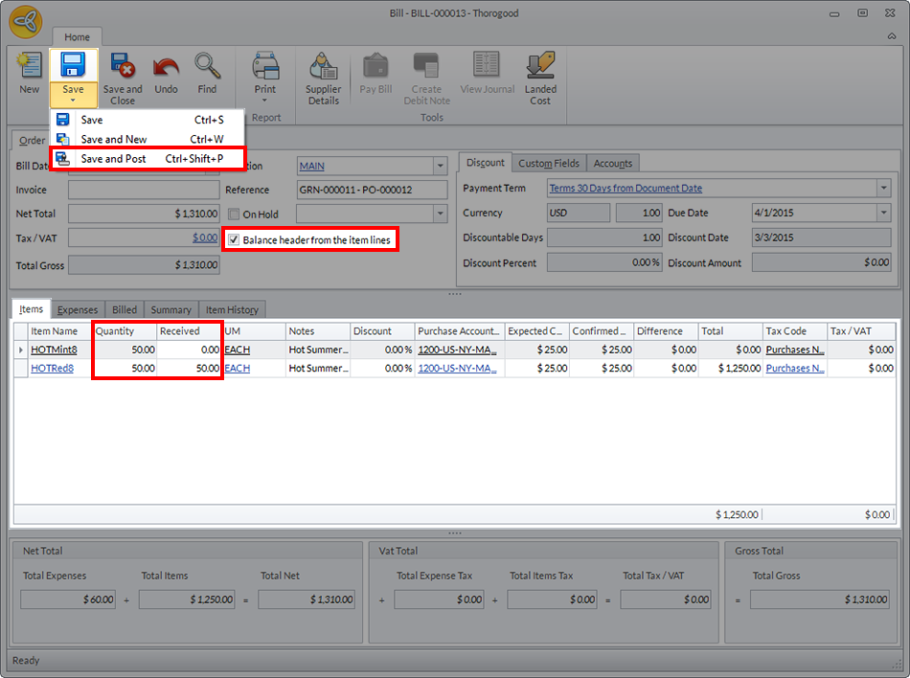Expand the Payment Term dropdown
910x678 pixels.
click(x=883, y=189)
